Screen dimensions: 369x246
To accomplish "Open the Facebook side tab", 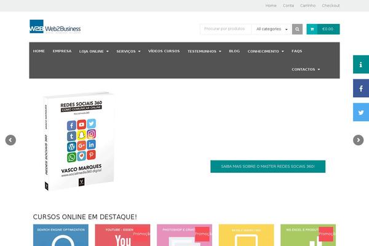I will coord(361,89).
